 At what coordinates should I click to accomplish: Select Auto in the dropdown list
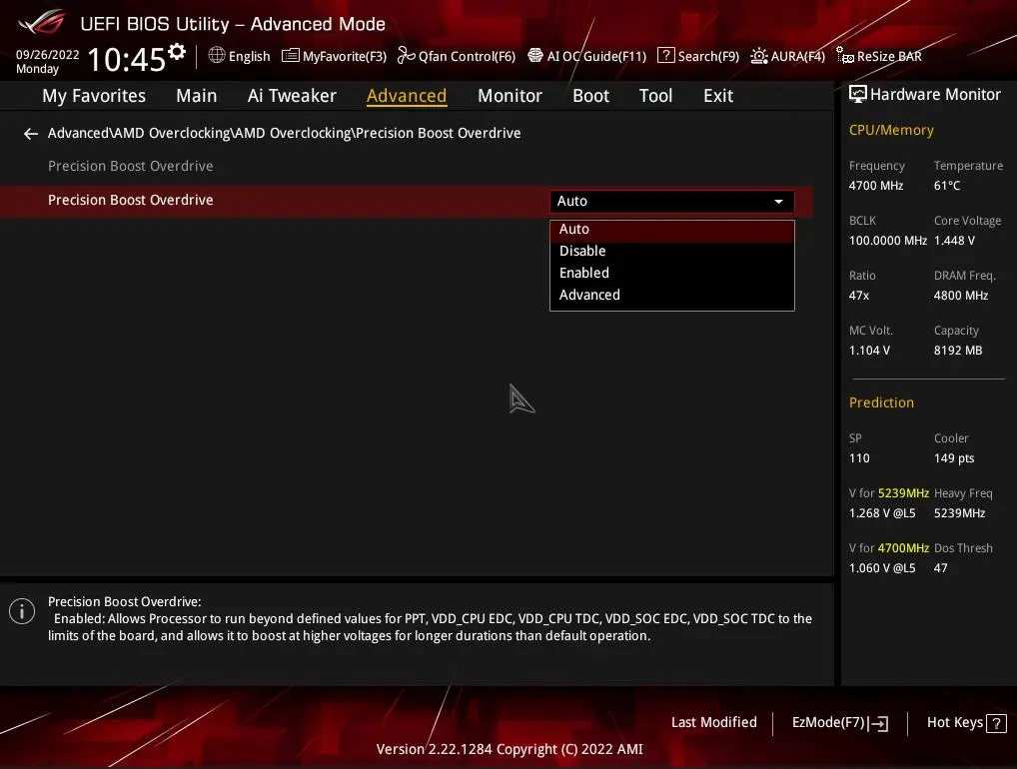pos(672,230)
